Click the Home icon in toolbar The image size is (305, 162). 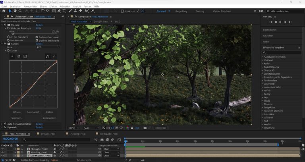coord(4,11)
